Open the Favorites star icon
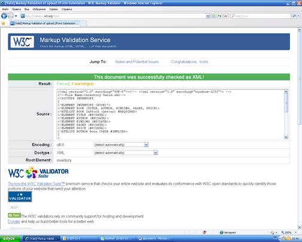The width and height of the screenshot is (302, 242). (3, 23)
